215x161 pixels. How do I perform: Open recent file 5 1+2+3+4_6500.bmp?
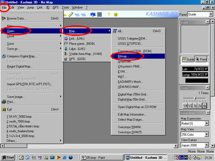32,136
